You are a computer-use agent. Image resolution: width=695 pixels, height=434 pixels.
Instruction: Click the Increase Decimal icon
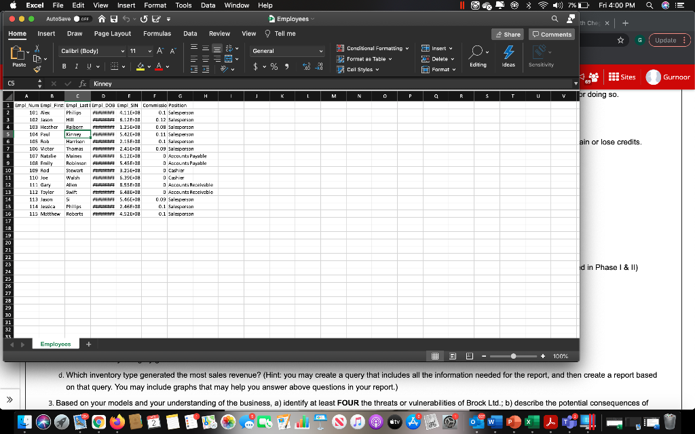307,66
